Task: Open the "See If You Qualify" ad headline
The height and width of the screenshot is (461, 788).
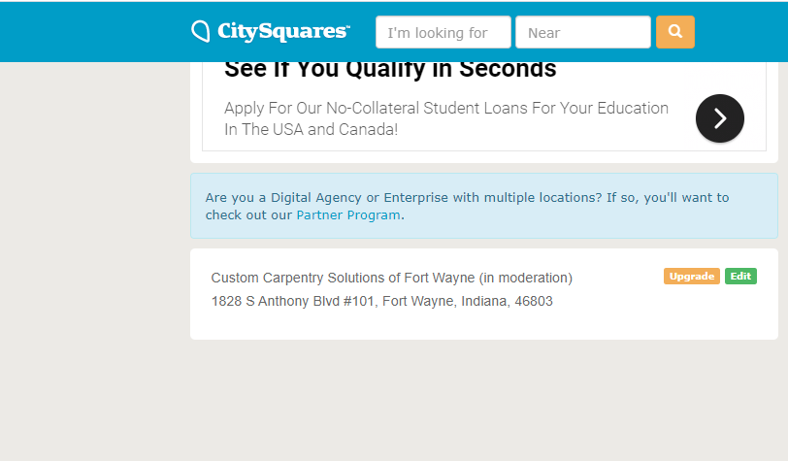Action: [390, 69]
